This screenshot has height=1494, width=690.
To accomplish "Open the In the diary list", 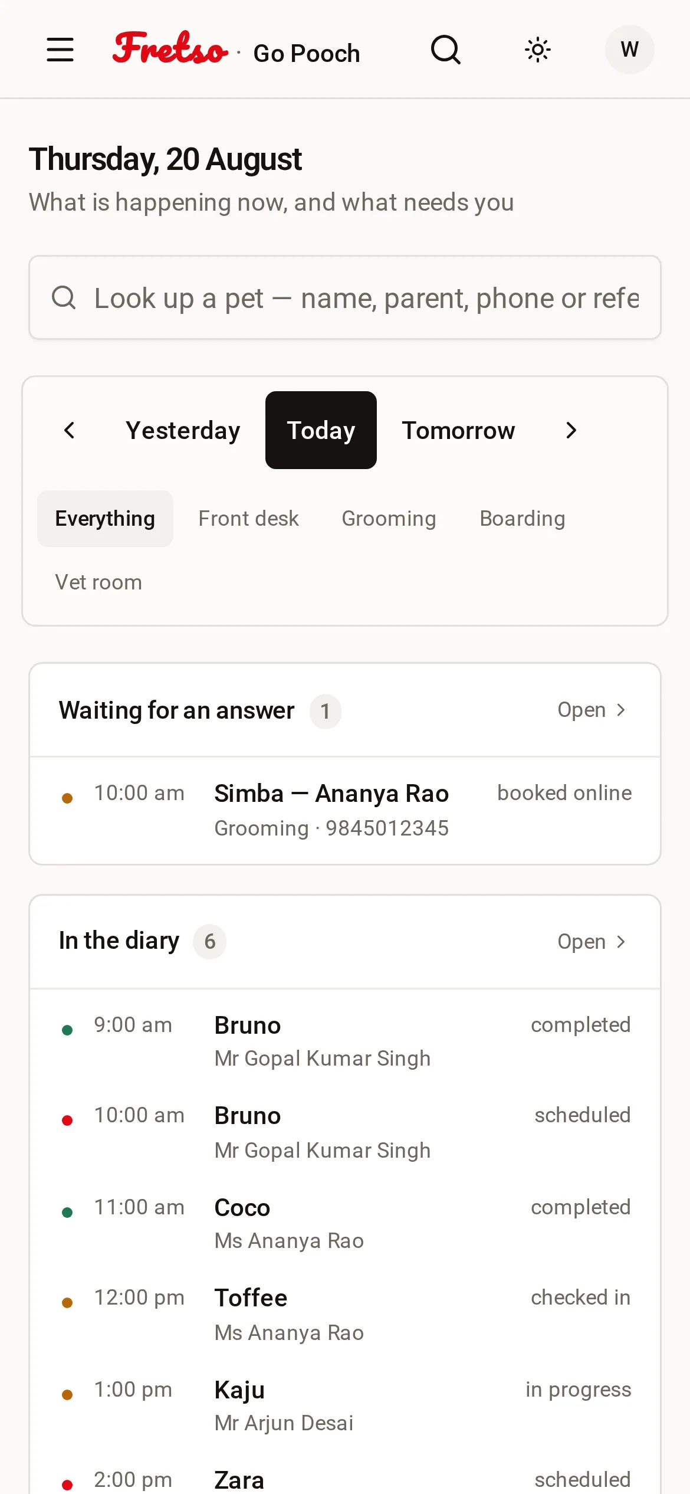I will click(x=592, y=942).
